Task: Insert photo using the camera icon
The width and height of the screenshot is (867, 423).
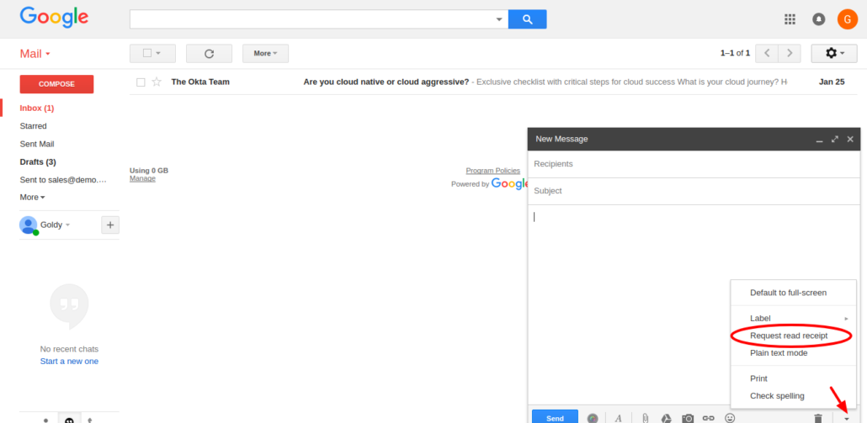Action: (x=688, y=418)
